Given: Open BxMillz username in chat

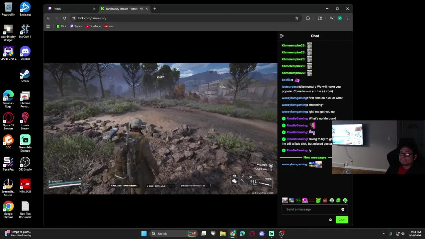Looking at the screenshot, I should click(x=287, y=80).
